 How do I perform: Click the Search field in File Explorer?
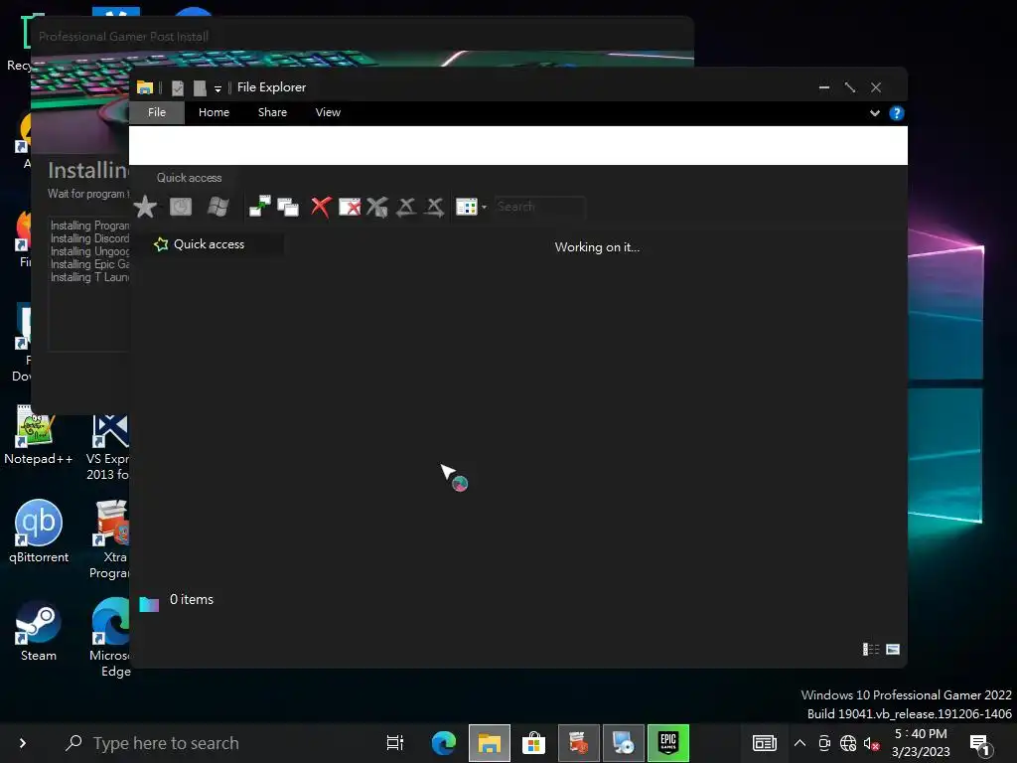point(539,207)
